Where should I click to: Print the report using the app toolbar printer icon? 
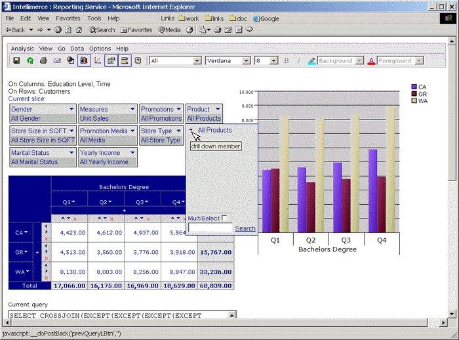44,60
